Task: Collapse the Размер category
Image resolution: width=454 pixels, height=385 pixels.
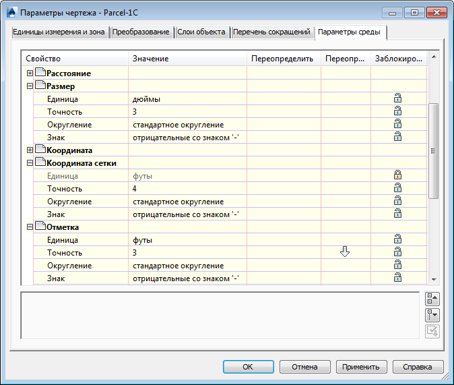Action: click(30, 86)
